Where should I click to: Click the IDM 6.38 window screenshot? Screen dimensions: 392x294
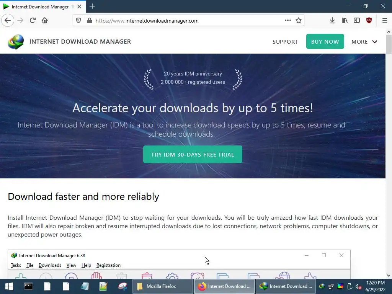[x=179, y=264]
